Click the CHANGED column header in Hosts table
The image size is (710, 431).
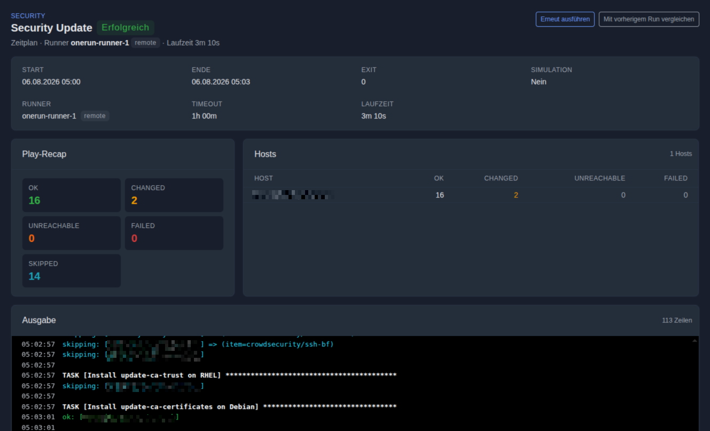[x=501, y=178]
